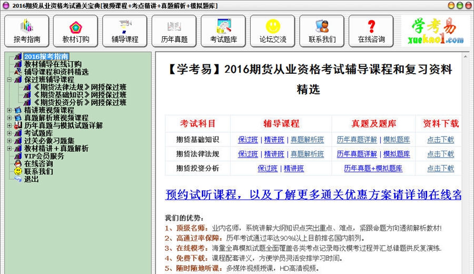The image size is (474, 274).
Task: Click the 报考指南 toolbar button
Action: tap(26, 31)
